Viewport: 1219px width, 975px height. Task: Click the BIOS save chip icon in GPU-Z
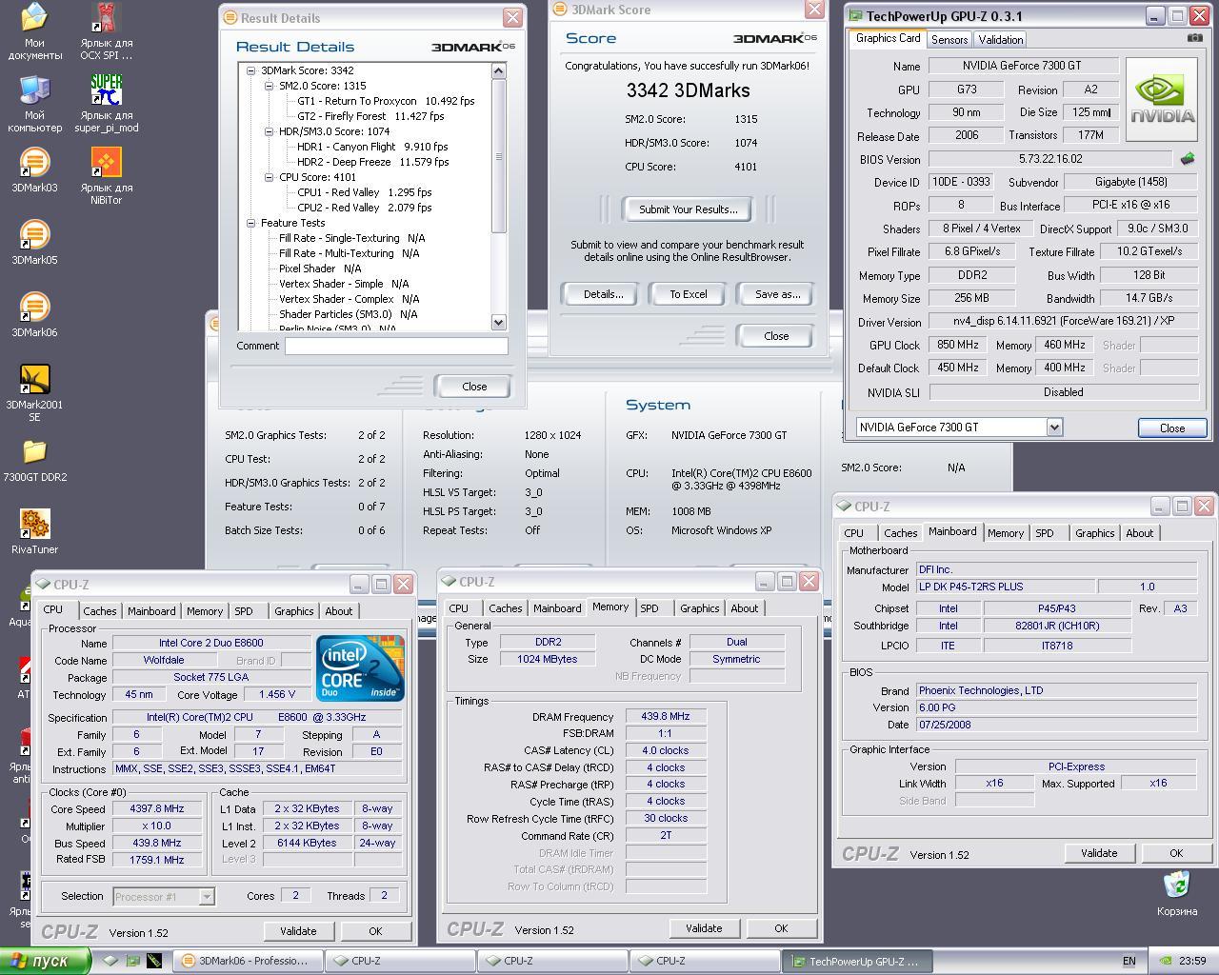pyautogui.click(x=1188, y=159)
